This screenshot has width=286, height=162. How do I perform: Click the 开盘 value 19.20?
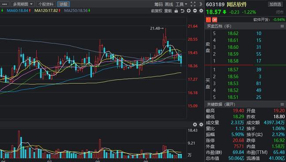pos(279,111)
